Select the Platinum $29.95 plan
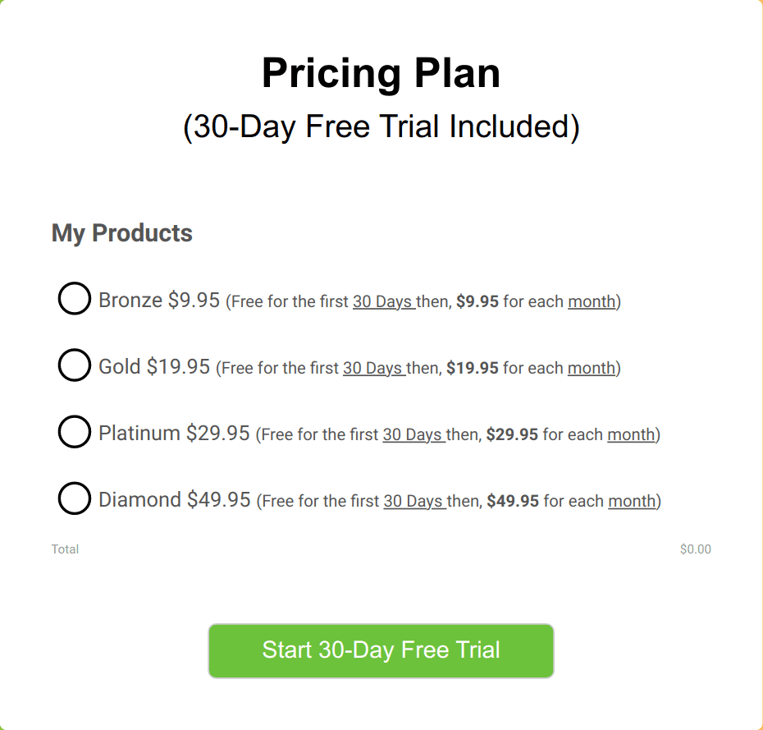The height and width of the screenshot is (730, 763). click(74, 432)
